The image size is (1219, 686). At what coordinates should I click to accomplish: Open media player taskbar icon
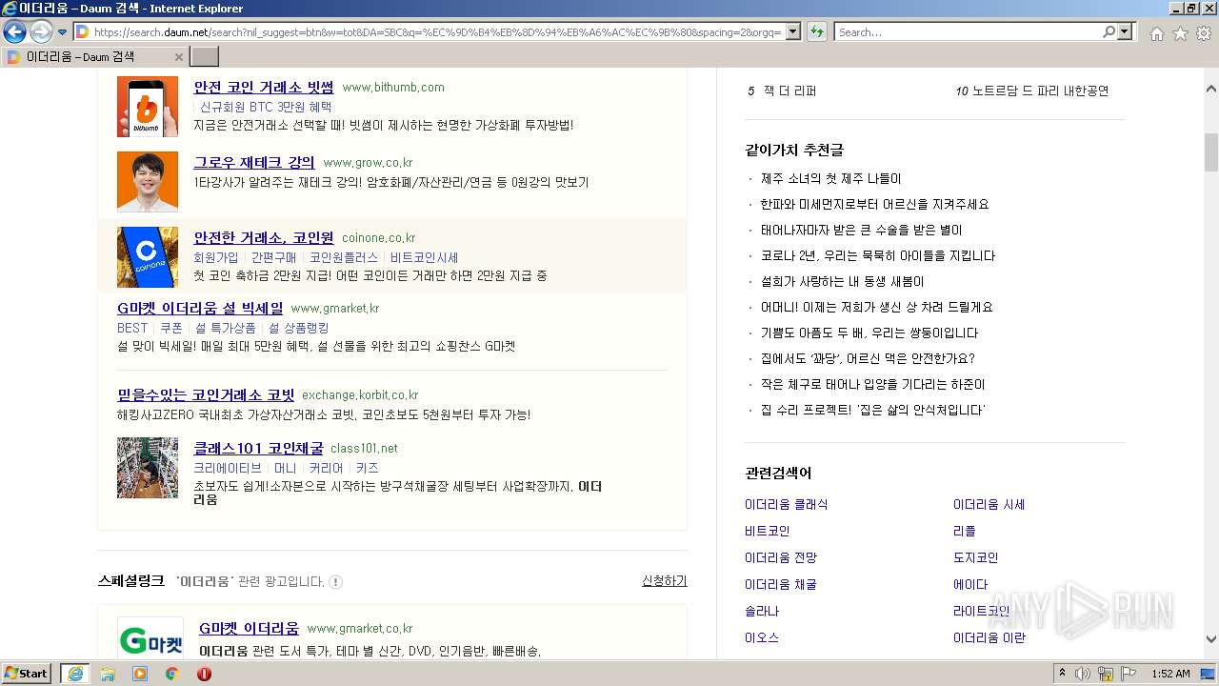(x=140, y=674)
